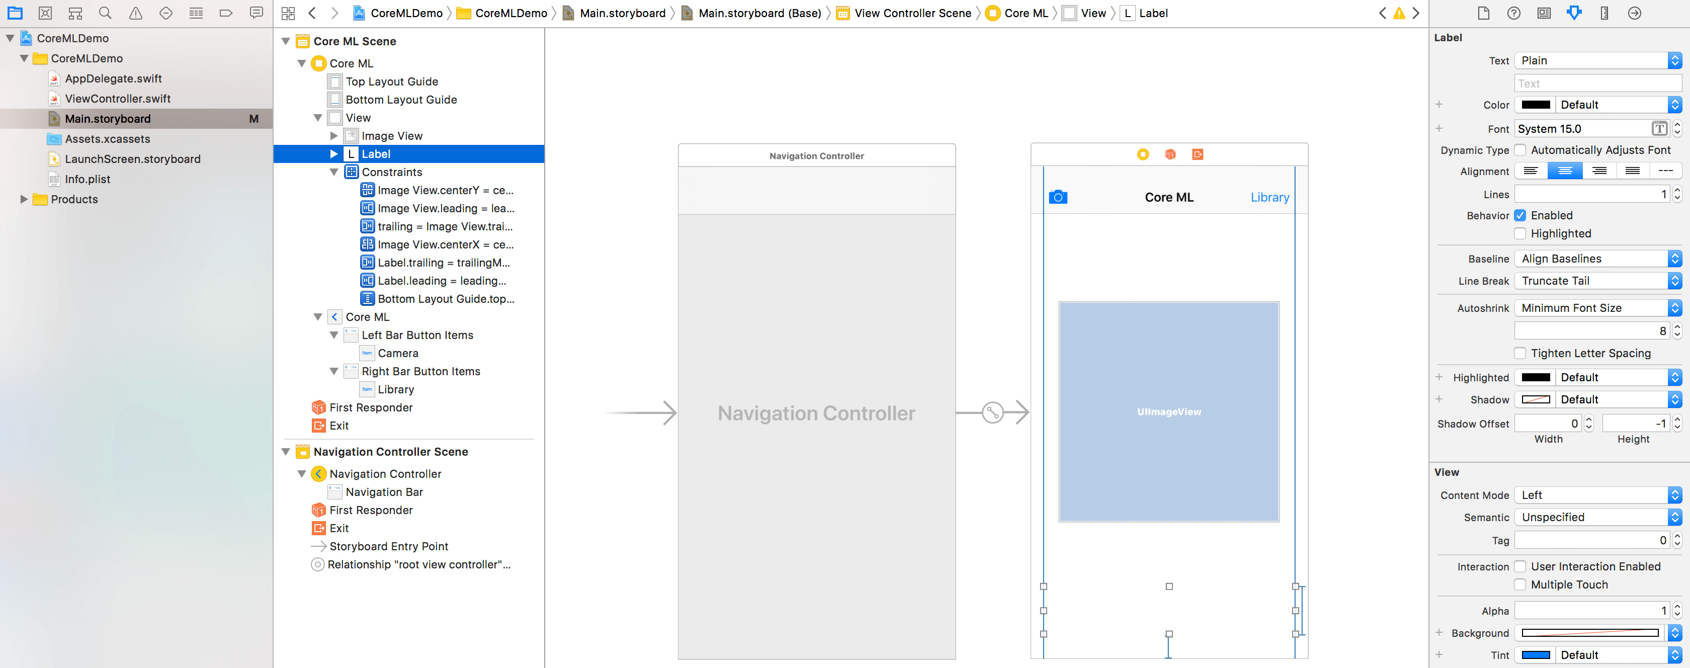Open the Quick Help inspector icon
Screen dimensions: 1690x668
[x=1513, y=13]
